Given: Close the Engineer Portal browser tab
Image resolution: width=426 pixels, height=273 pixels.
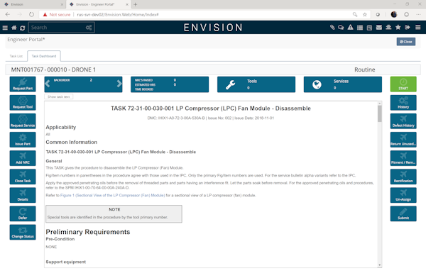Looking at the screenshot, I should coord(127,4).
